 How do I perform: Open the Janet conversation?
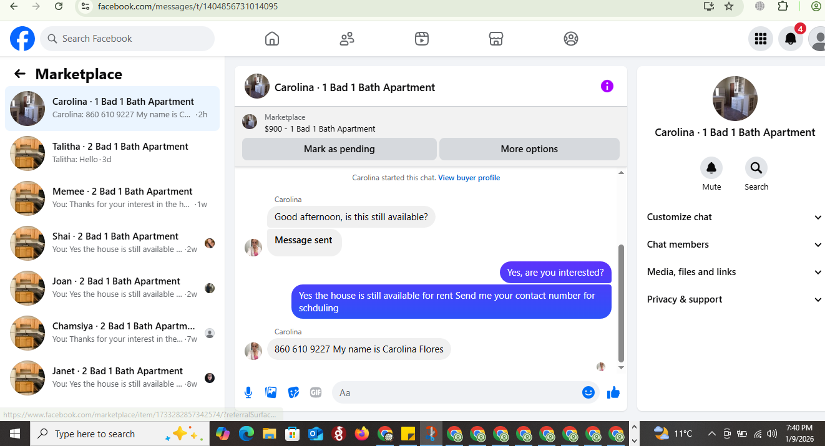pyautogui.click(x=112, y=378)
